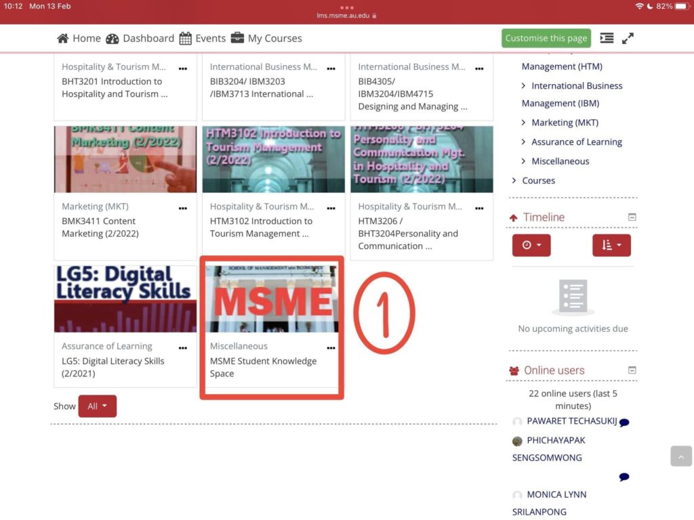694x520 pixels.
Task: Open the drawer toggle icon near Customise button
Action: tap(607, 38)
